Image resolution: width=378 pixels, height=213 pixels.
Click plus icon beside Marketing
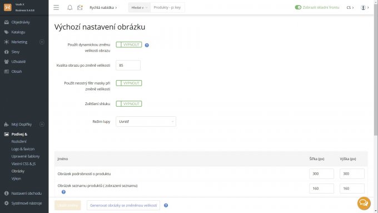(42, 42)
